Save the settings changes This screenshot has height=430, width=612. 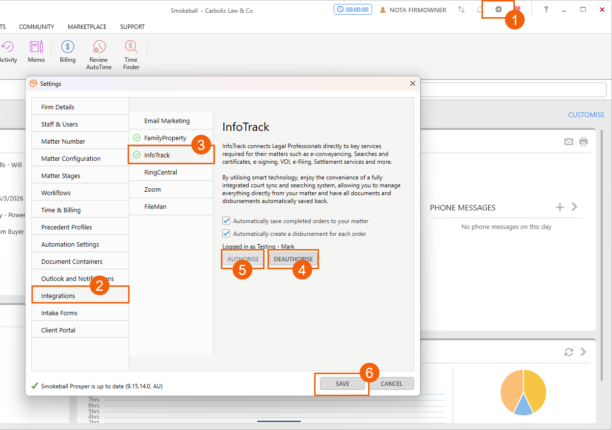(x=343, y=383)
